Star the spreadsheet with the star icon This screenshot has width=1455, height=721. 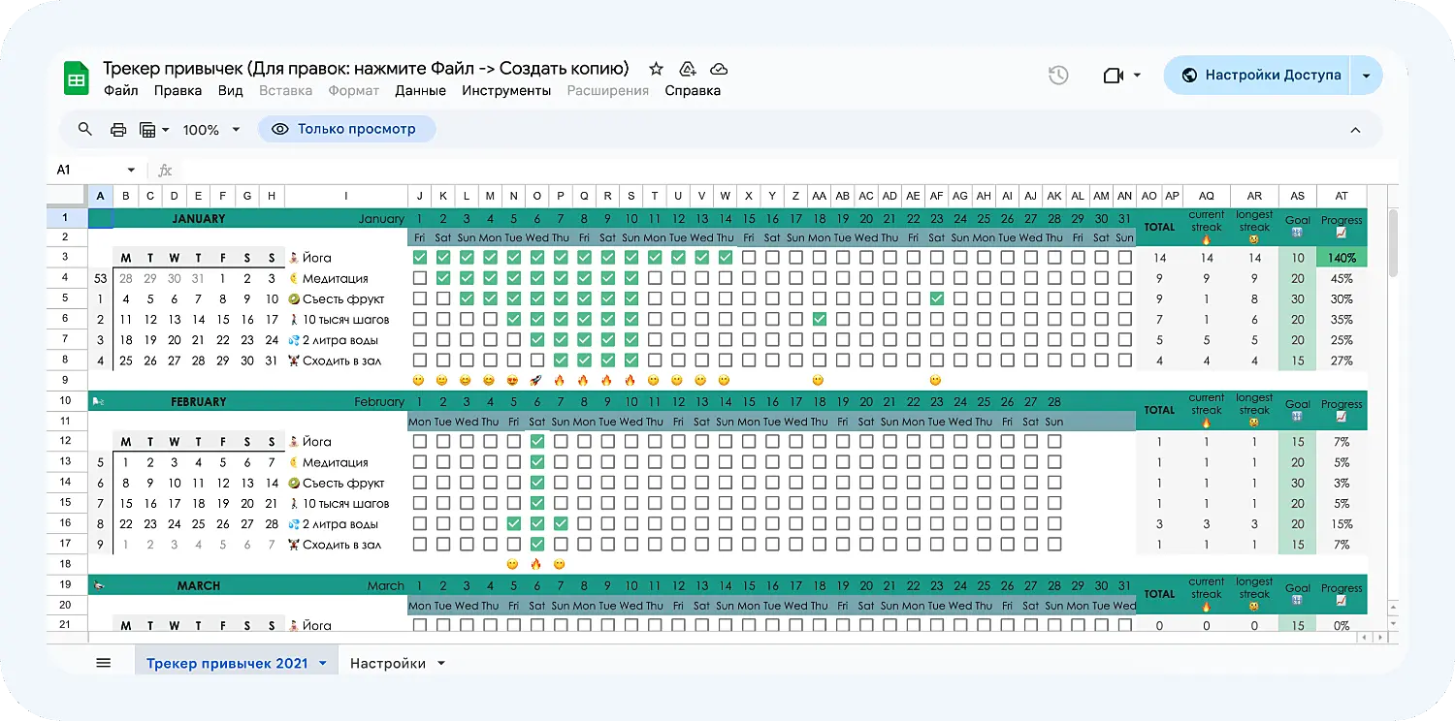(x=657, y=69)
